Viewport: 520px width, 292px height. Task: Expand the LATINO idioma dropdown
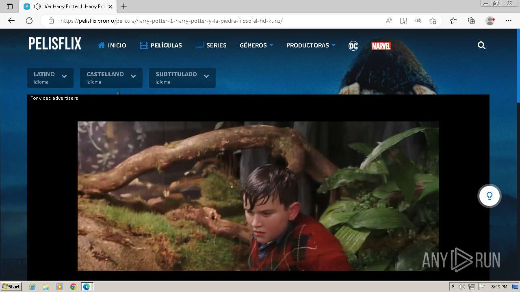(50, 78)
